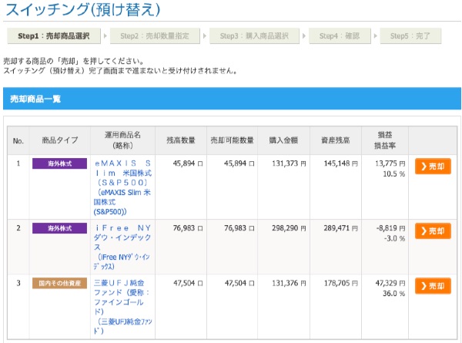Click the 売却商品一覧 section header
The image size is (462, 343).
click(232, 99)
